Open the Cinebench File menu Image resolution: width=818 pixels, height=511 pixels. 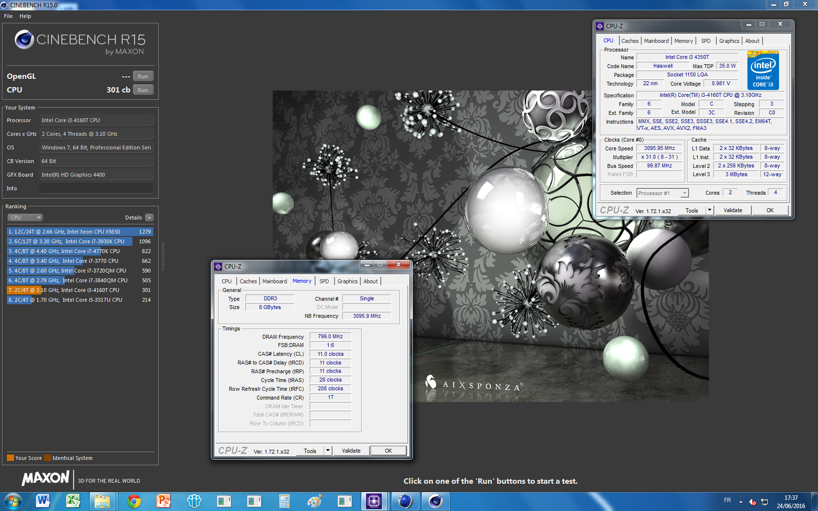(x=8, y=16)
